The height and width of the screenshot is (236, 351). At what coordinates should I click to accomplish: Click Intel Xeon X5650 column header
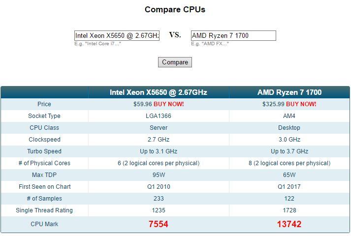coord(159,92)
